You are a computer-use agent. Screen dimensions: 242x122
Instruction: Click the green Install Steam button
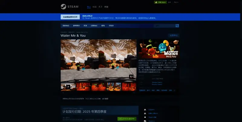click(x=160, y=2)
